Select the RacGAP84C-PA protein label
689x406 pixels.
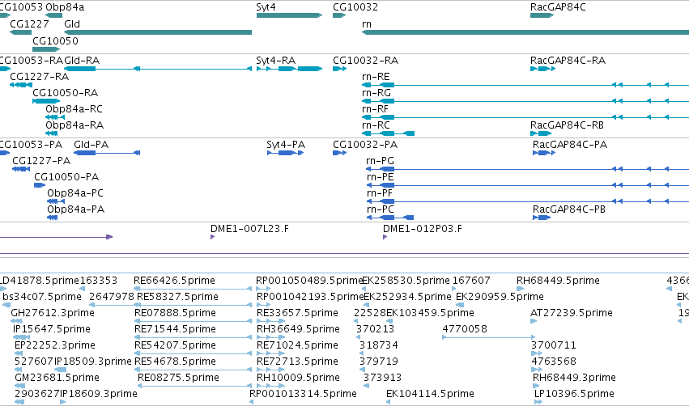(570, 145)
